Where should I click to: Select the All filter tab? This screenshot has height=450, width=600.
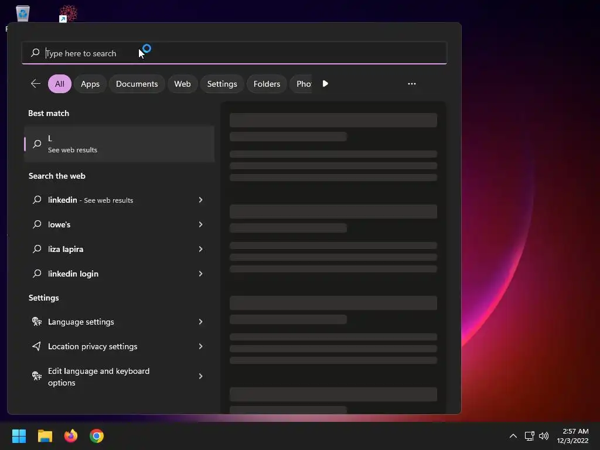[x=60, y=84]
